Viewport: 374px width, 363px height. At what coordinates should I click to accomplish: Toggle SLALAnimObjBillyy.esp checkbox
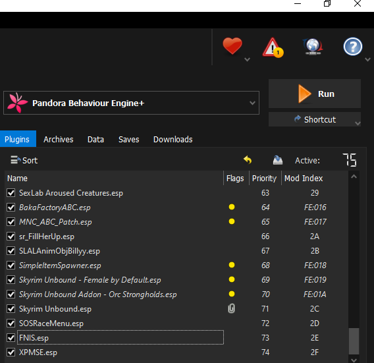(11, 251)
